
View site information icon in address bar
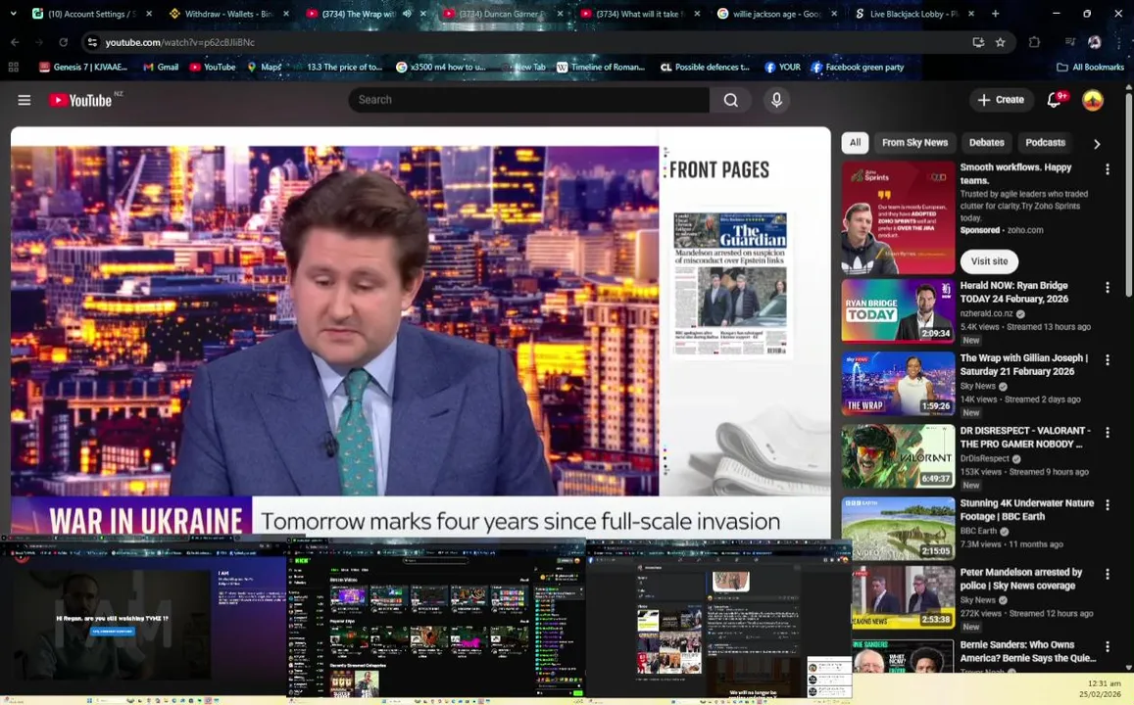point(92,42)
